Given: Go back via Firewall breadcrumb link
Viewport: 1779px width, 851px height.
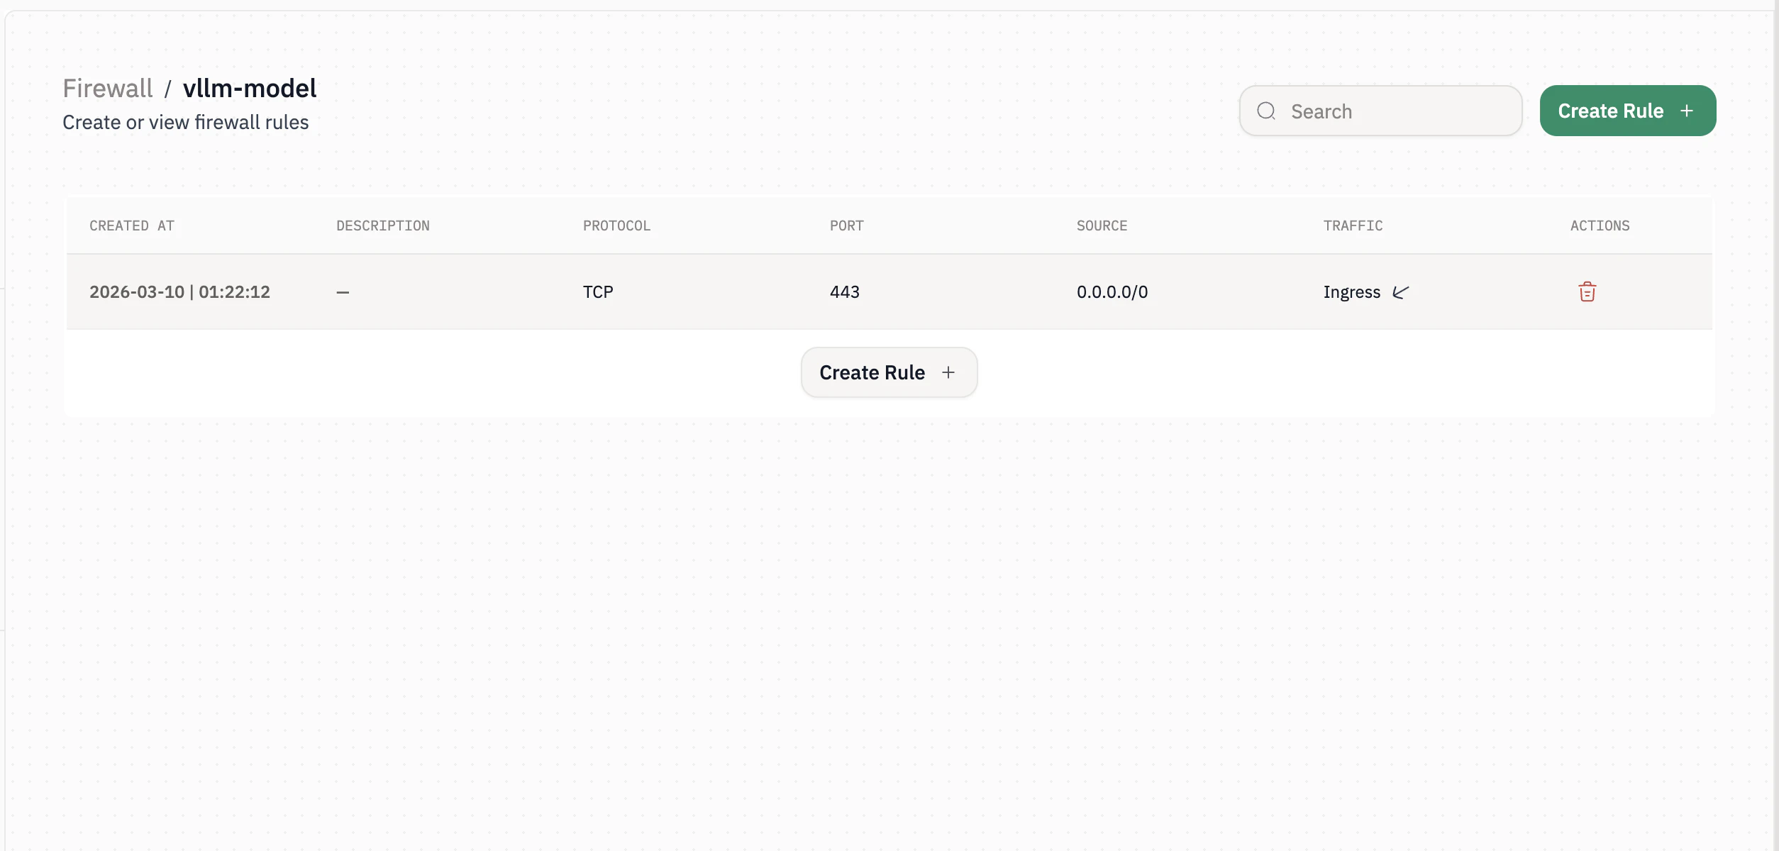Looking at the screenshot, I should [108, 89].
